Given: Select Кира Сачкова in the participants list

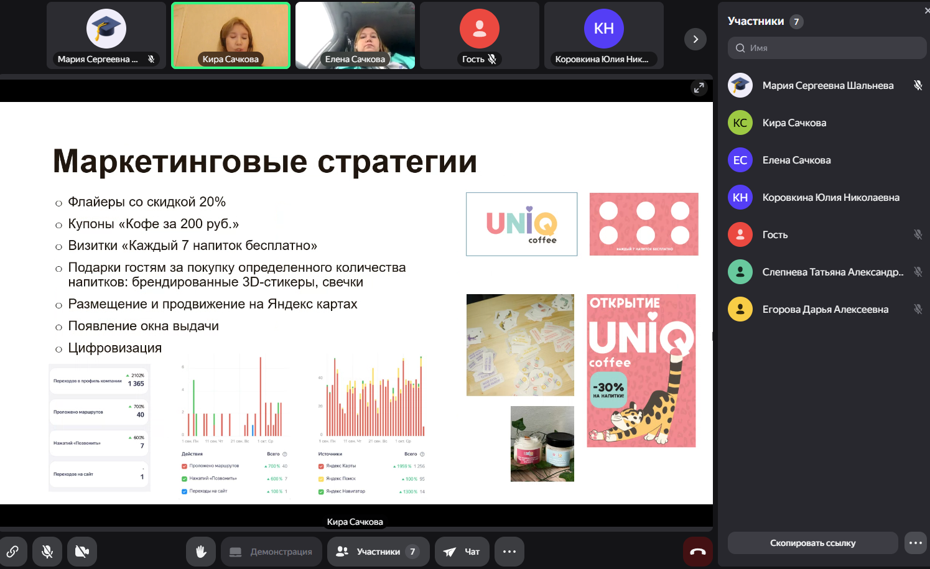Looking at the screenshot, I should click(x=794, y=123).
